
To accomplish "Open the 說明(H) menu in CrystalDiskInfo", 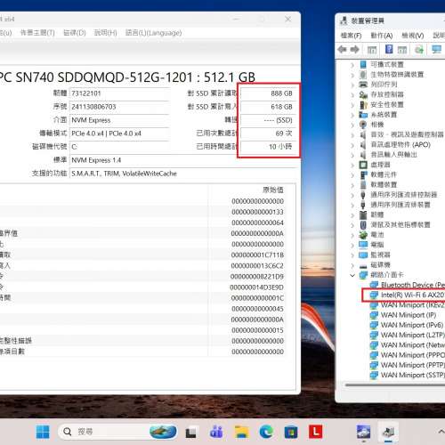I will [105, 33].
